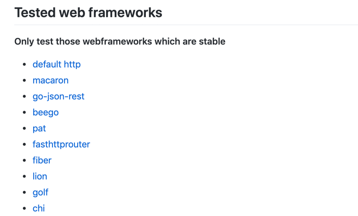This screenshot has height=216, width=358.
Task: Click the bullet in front of golf
Action: [x=25, y=192]
